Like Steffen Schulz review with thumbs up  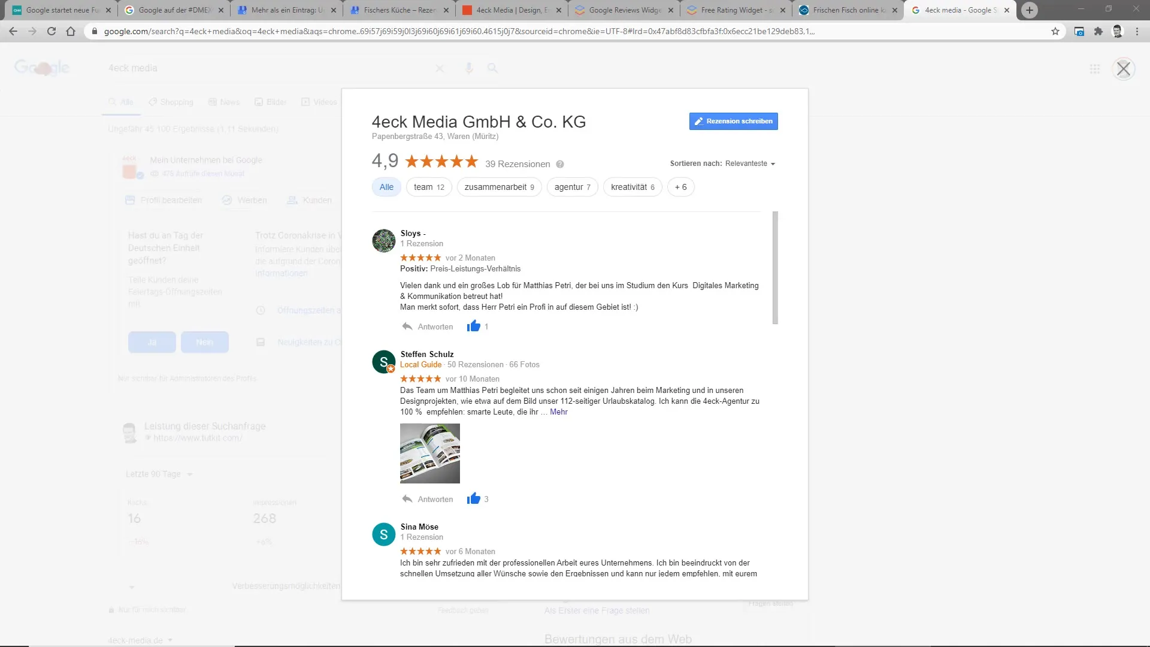coord(473,498)
